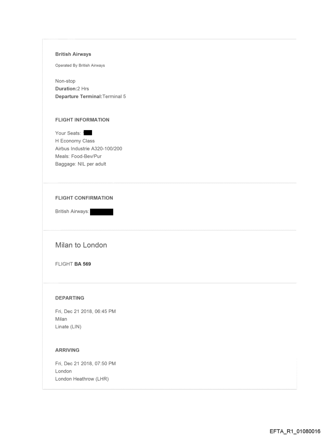Click the 'Milan to London' route title
The image size is (331, 435).
tap(81, 245)
